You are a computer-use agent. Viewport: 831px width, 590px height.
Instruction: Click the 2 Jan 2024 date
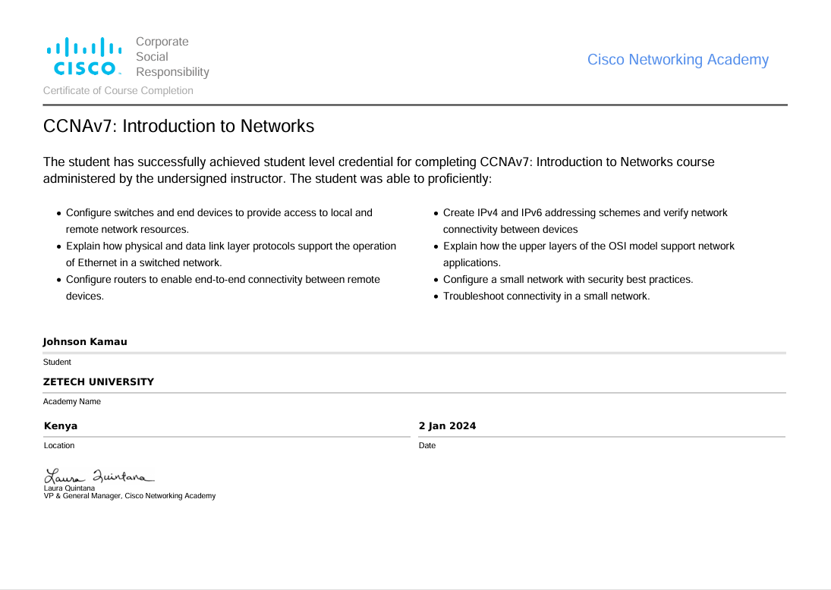click(x=447, y=426)
